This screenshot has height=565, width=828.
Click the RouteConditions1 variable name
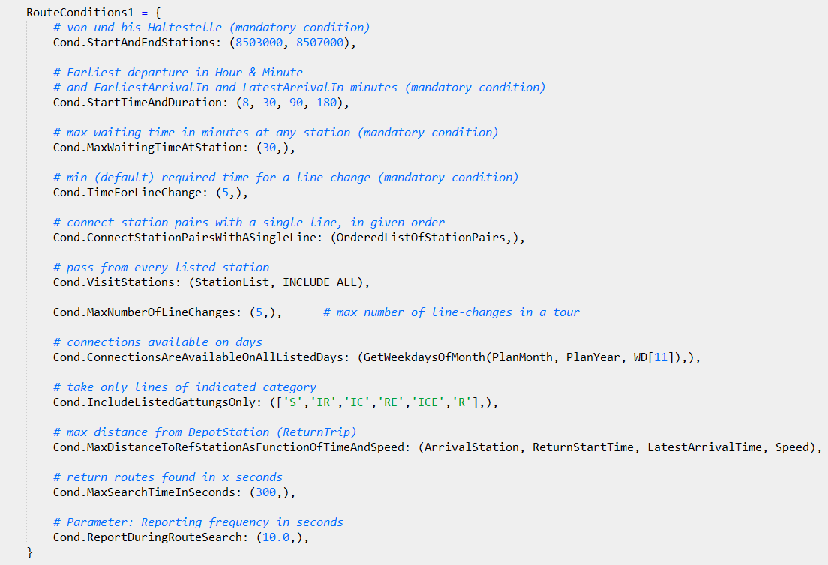pos(80,13)
